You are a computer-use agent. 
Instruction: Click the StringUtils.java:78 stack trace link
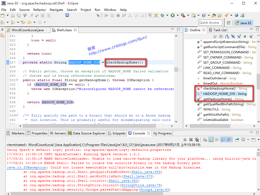[x=141, y=185]
